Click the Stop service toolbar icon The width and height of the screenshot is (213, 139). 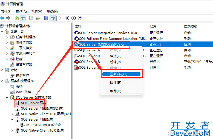click(73, 18)
